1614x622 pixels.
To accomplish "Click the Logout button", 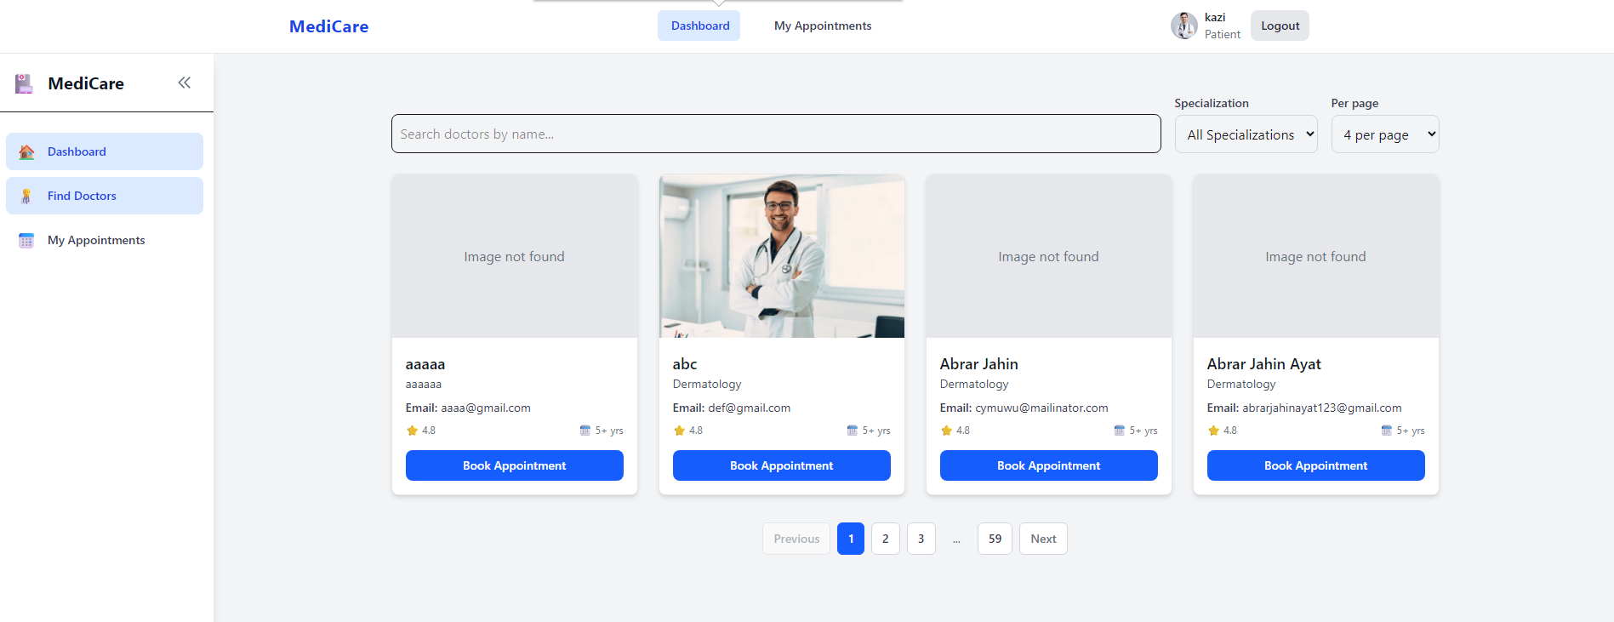I will [1280, 26].
